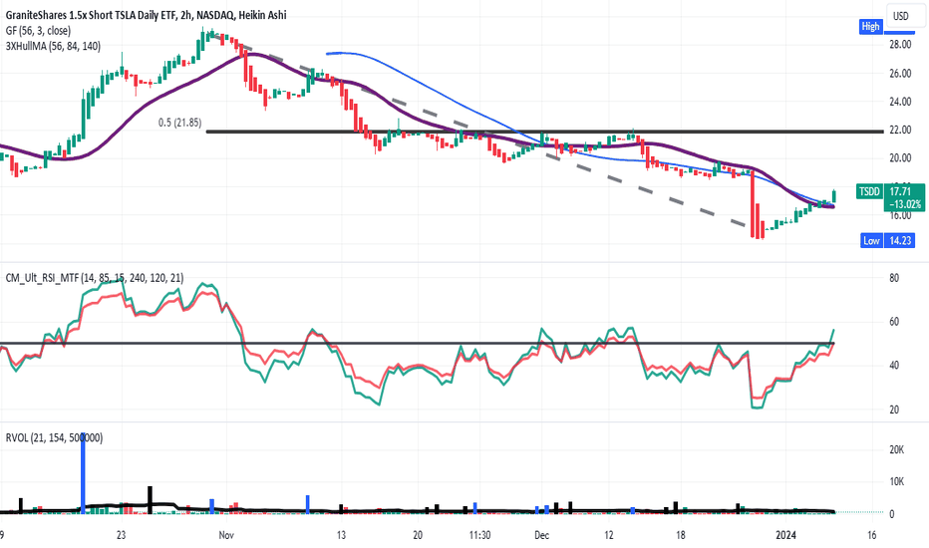Click the RSI axis value 60
The height and width of the screenshot is (548, 929).
point(894,322)
